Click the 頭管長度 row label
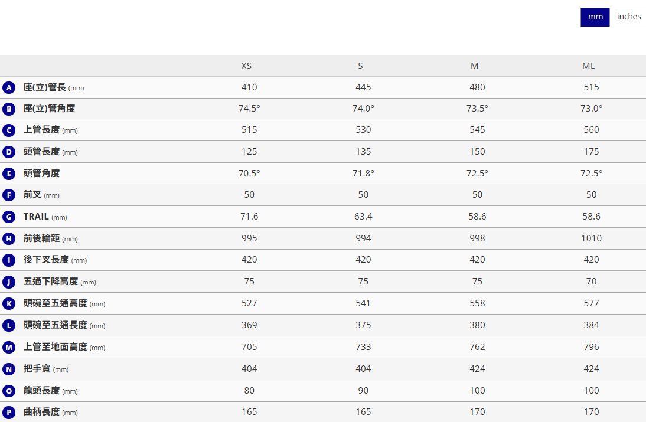The width and height of the screenshot is (646, 422). click(41, 152)
